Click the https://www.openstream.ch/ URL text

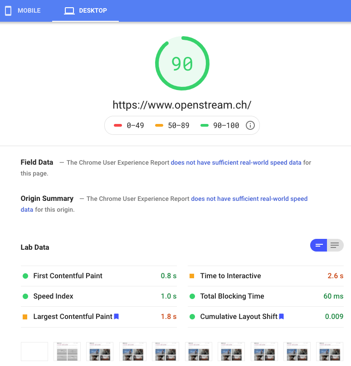pyautogui.click(x=182, y=105)
